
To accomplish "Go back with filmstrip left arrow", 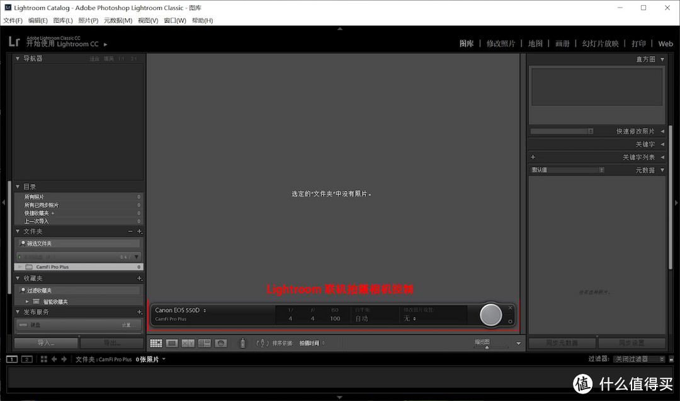I will click(54, 359).
